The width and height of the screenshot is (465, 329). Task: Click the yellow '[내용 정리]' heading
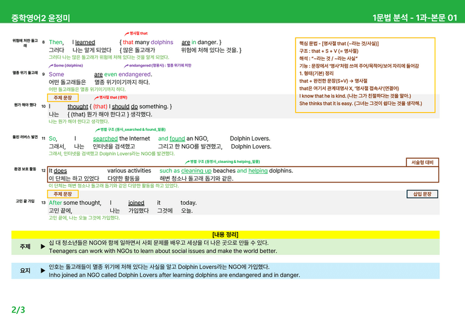pos(225,234)
